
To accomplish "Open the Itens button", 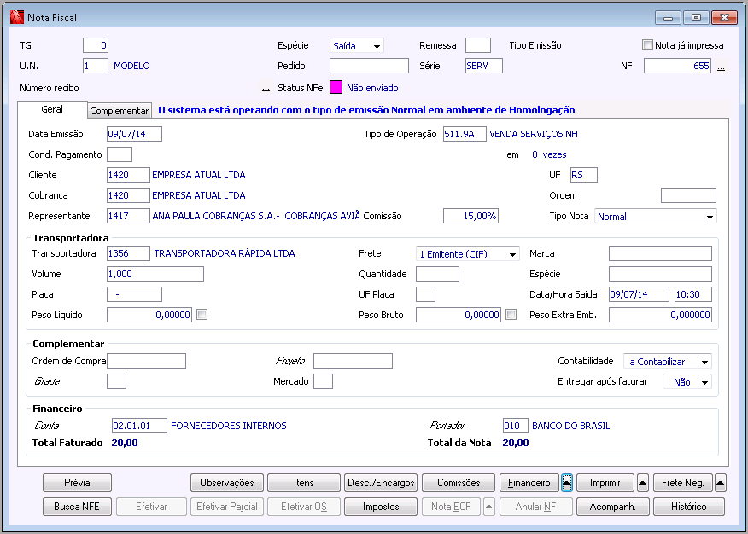I will 304,483.
